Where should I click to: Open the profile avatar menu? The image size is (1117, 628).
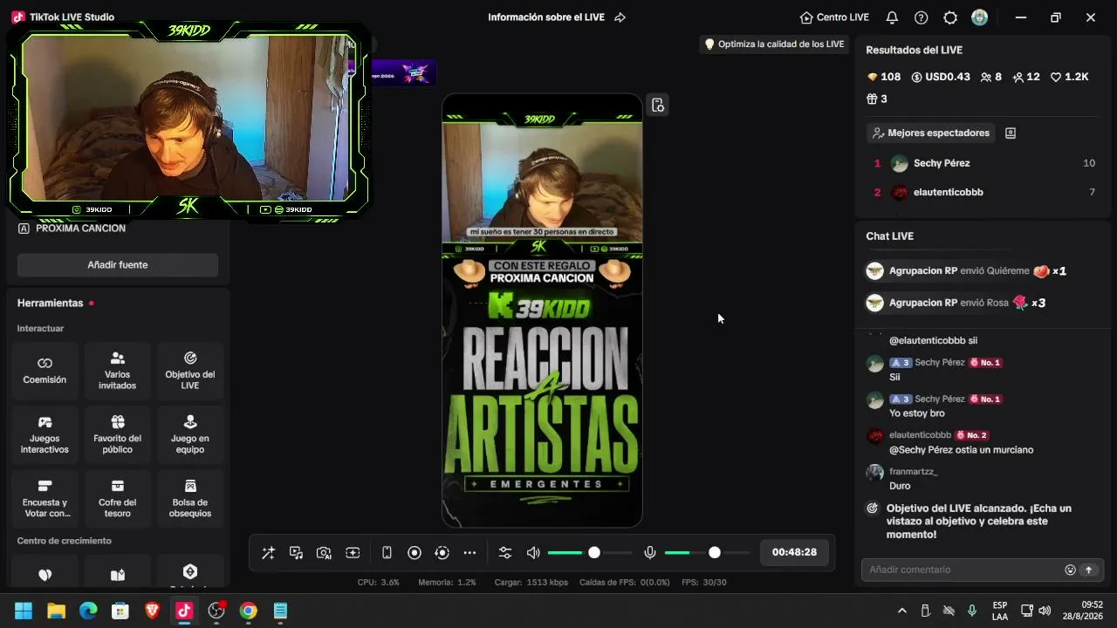coord(980,17)
